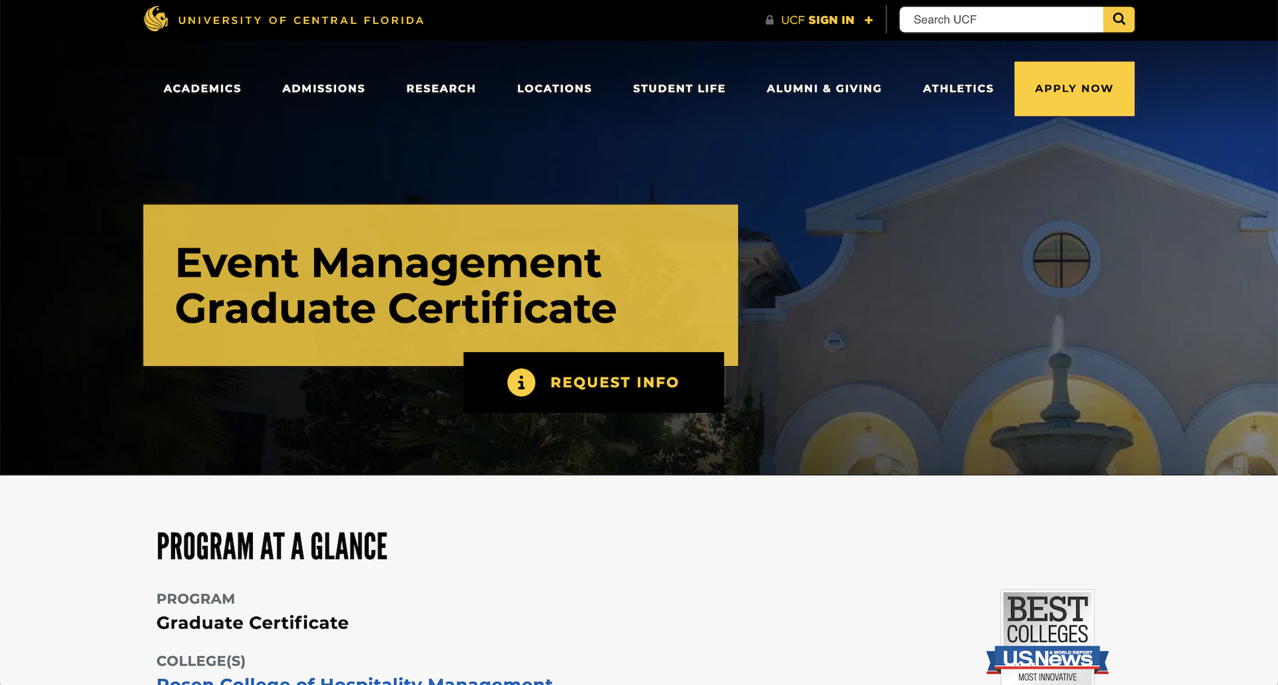1278x685 pixels.
Task: Open the Admissions menu
Action: (323, 89)
